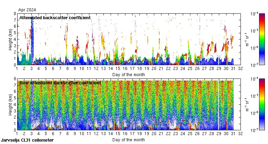The image size is (268, 144).
Task: Click Day of the month label under top plot
Action: click(x=129, y=74)
